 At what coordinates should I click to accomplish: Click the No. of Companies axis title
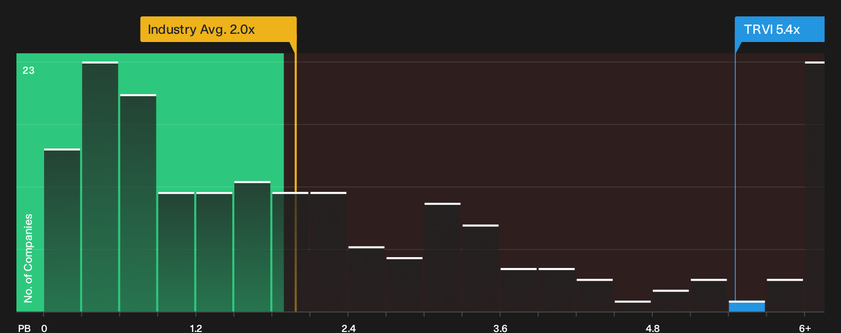pyautogui.click(x=28, y=258)
